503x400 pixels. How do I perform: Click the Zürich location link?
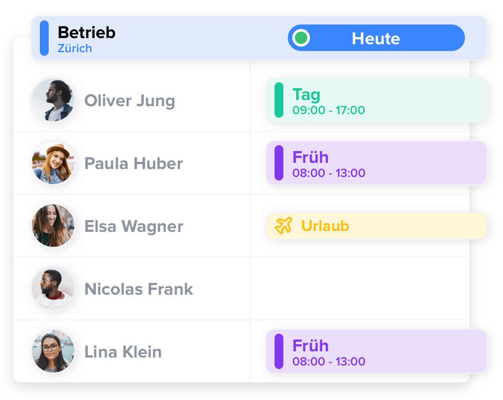pos(75,48)
